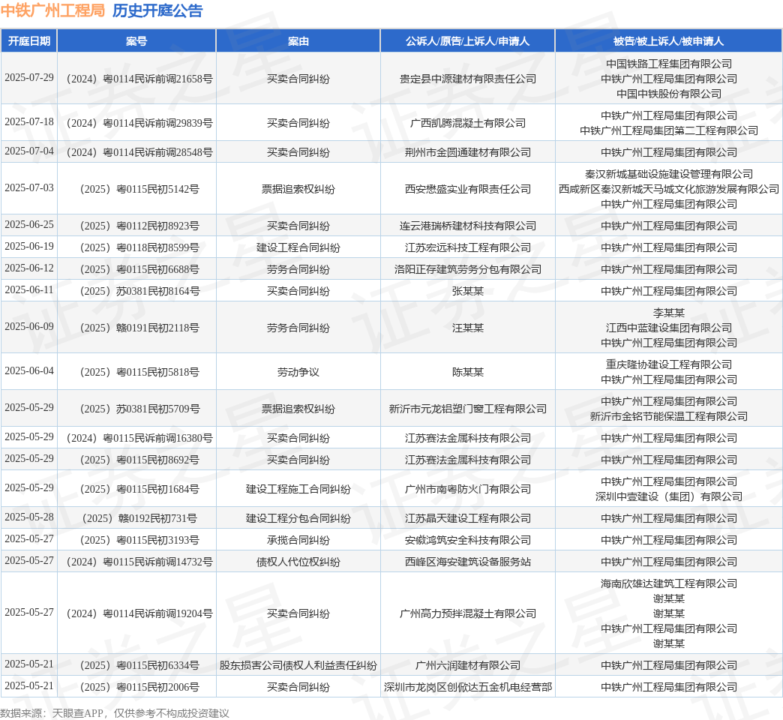Click plaintiff 洛阳正存建筑劳务分包有限公司
Image resolution: width=783 pixels, height=720 pixels.
(467, 270)
